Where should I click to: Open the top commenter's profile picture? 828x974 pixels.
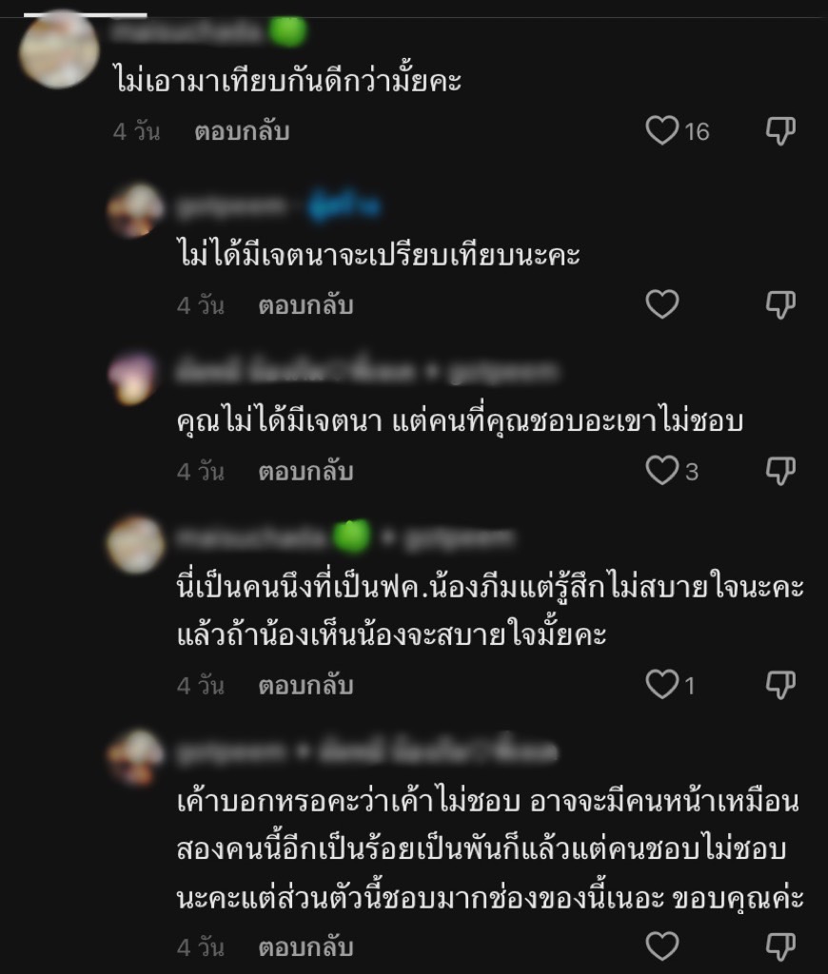click(59, 49)
